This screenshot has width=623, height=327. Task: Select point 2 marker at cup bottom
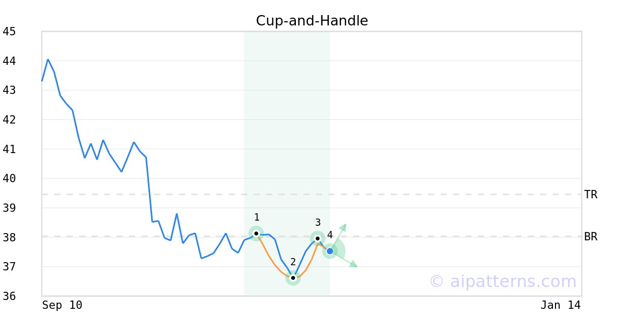tap(293, 278)
